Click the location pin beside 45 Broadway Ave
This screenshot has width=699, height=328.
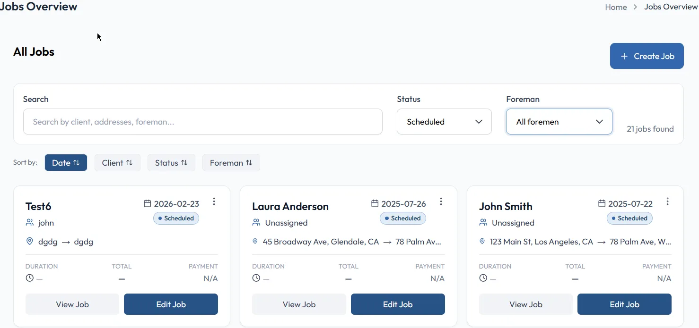coord(255,241)
